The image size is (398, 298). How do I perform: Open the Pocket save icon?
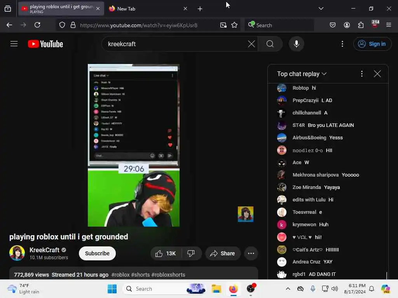(333, 25)
